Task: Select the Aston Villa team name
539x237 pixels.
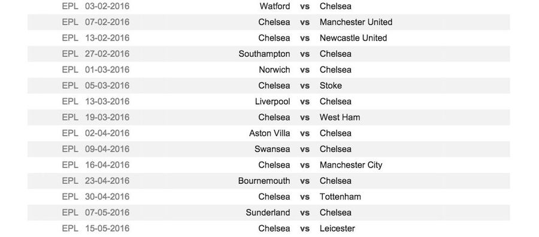Action: (269, 133)
